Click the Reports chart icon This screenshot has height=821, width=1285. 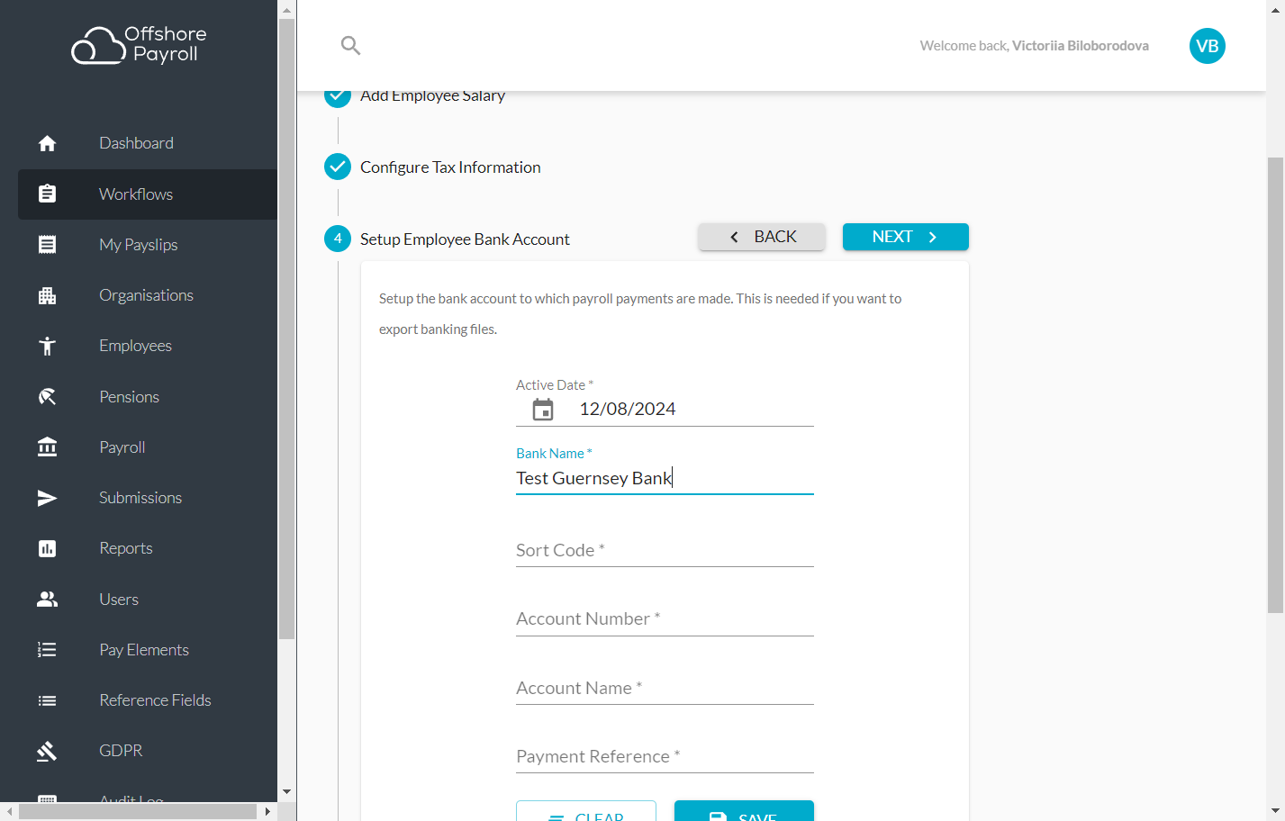click(48, 548)
